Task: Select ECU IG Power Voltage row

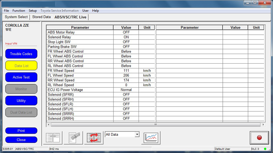Action: tap(101, 90)
